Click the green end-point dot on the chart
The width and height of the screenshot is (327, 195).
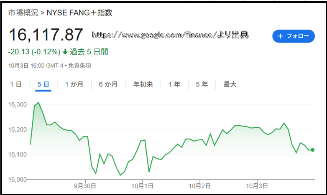pyautogui.click(x=313, y=150)
